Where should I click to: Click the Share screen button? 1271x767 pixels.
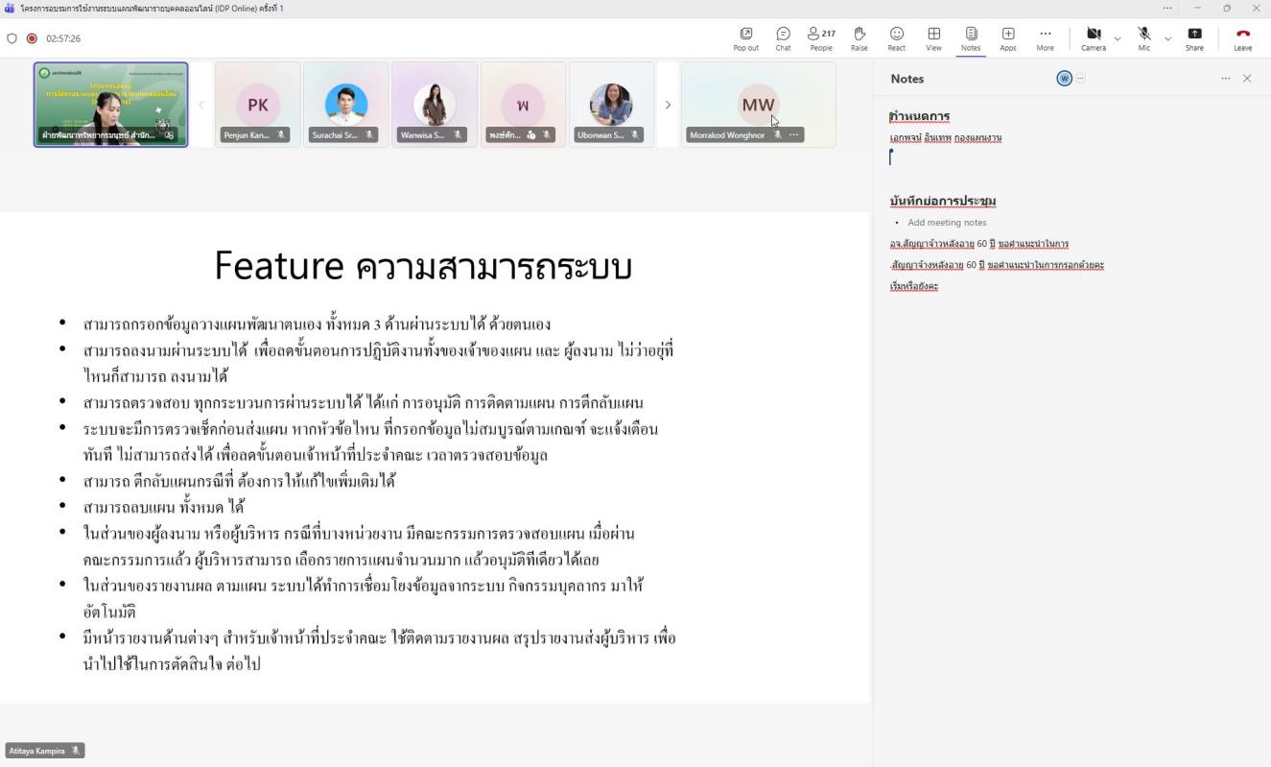[1194, 38]
